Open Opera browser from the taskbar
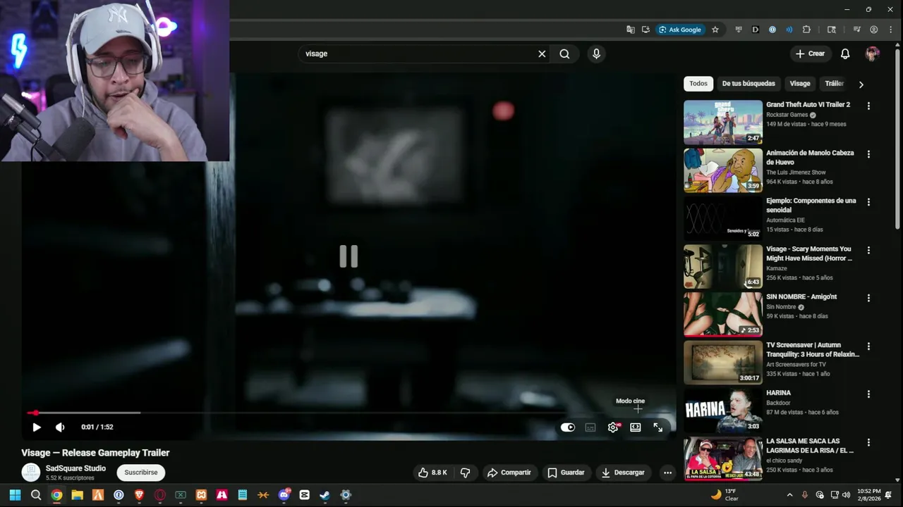 pyautogui.click(x=160, y=495)
